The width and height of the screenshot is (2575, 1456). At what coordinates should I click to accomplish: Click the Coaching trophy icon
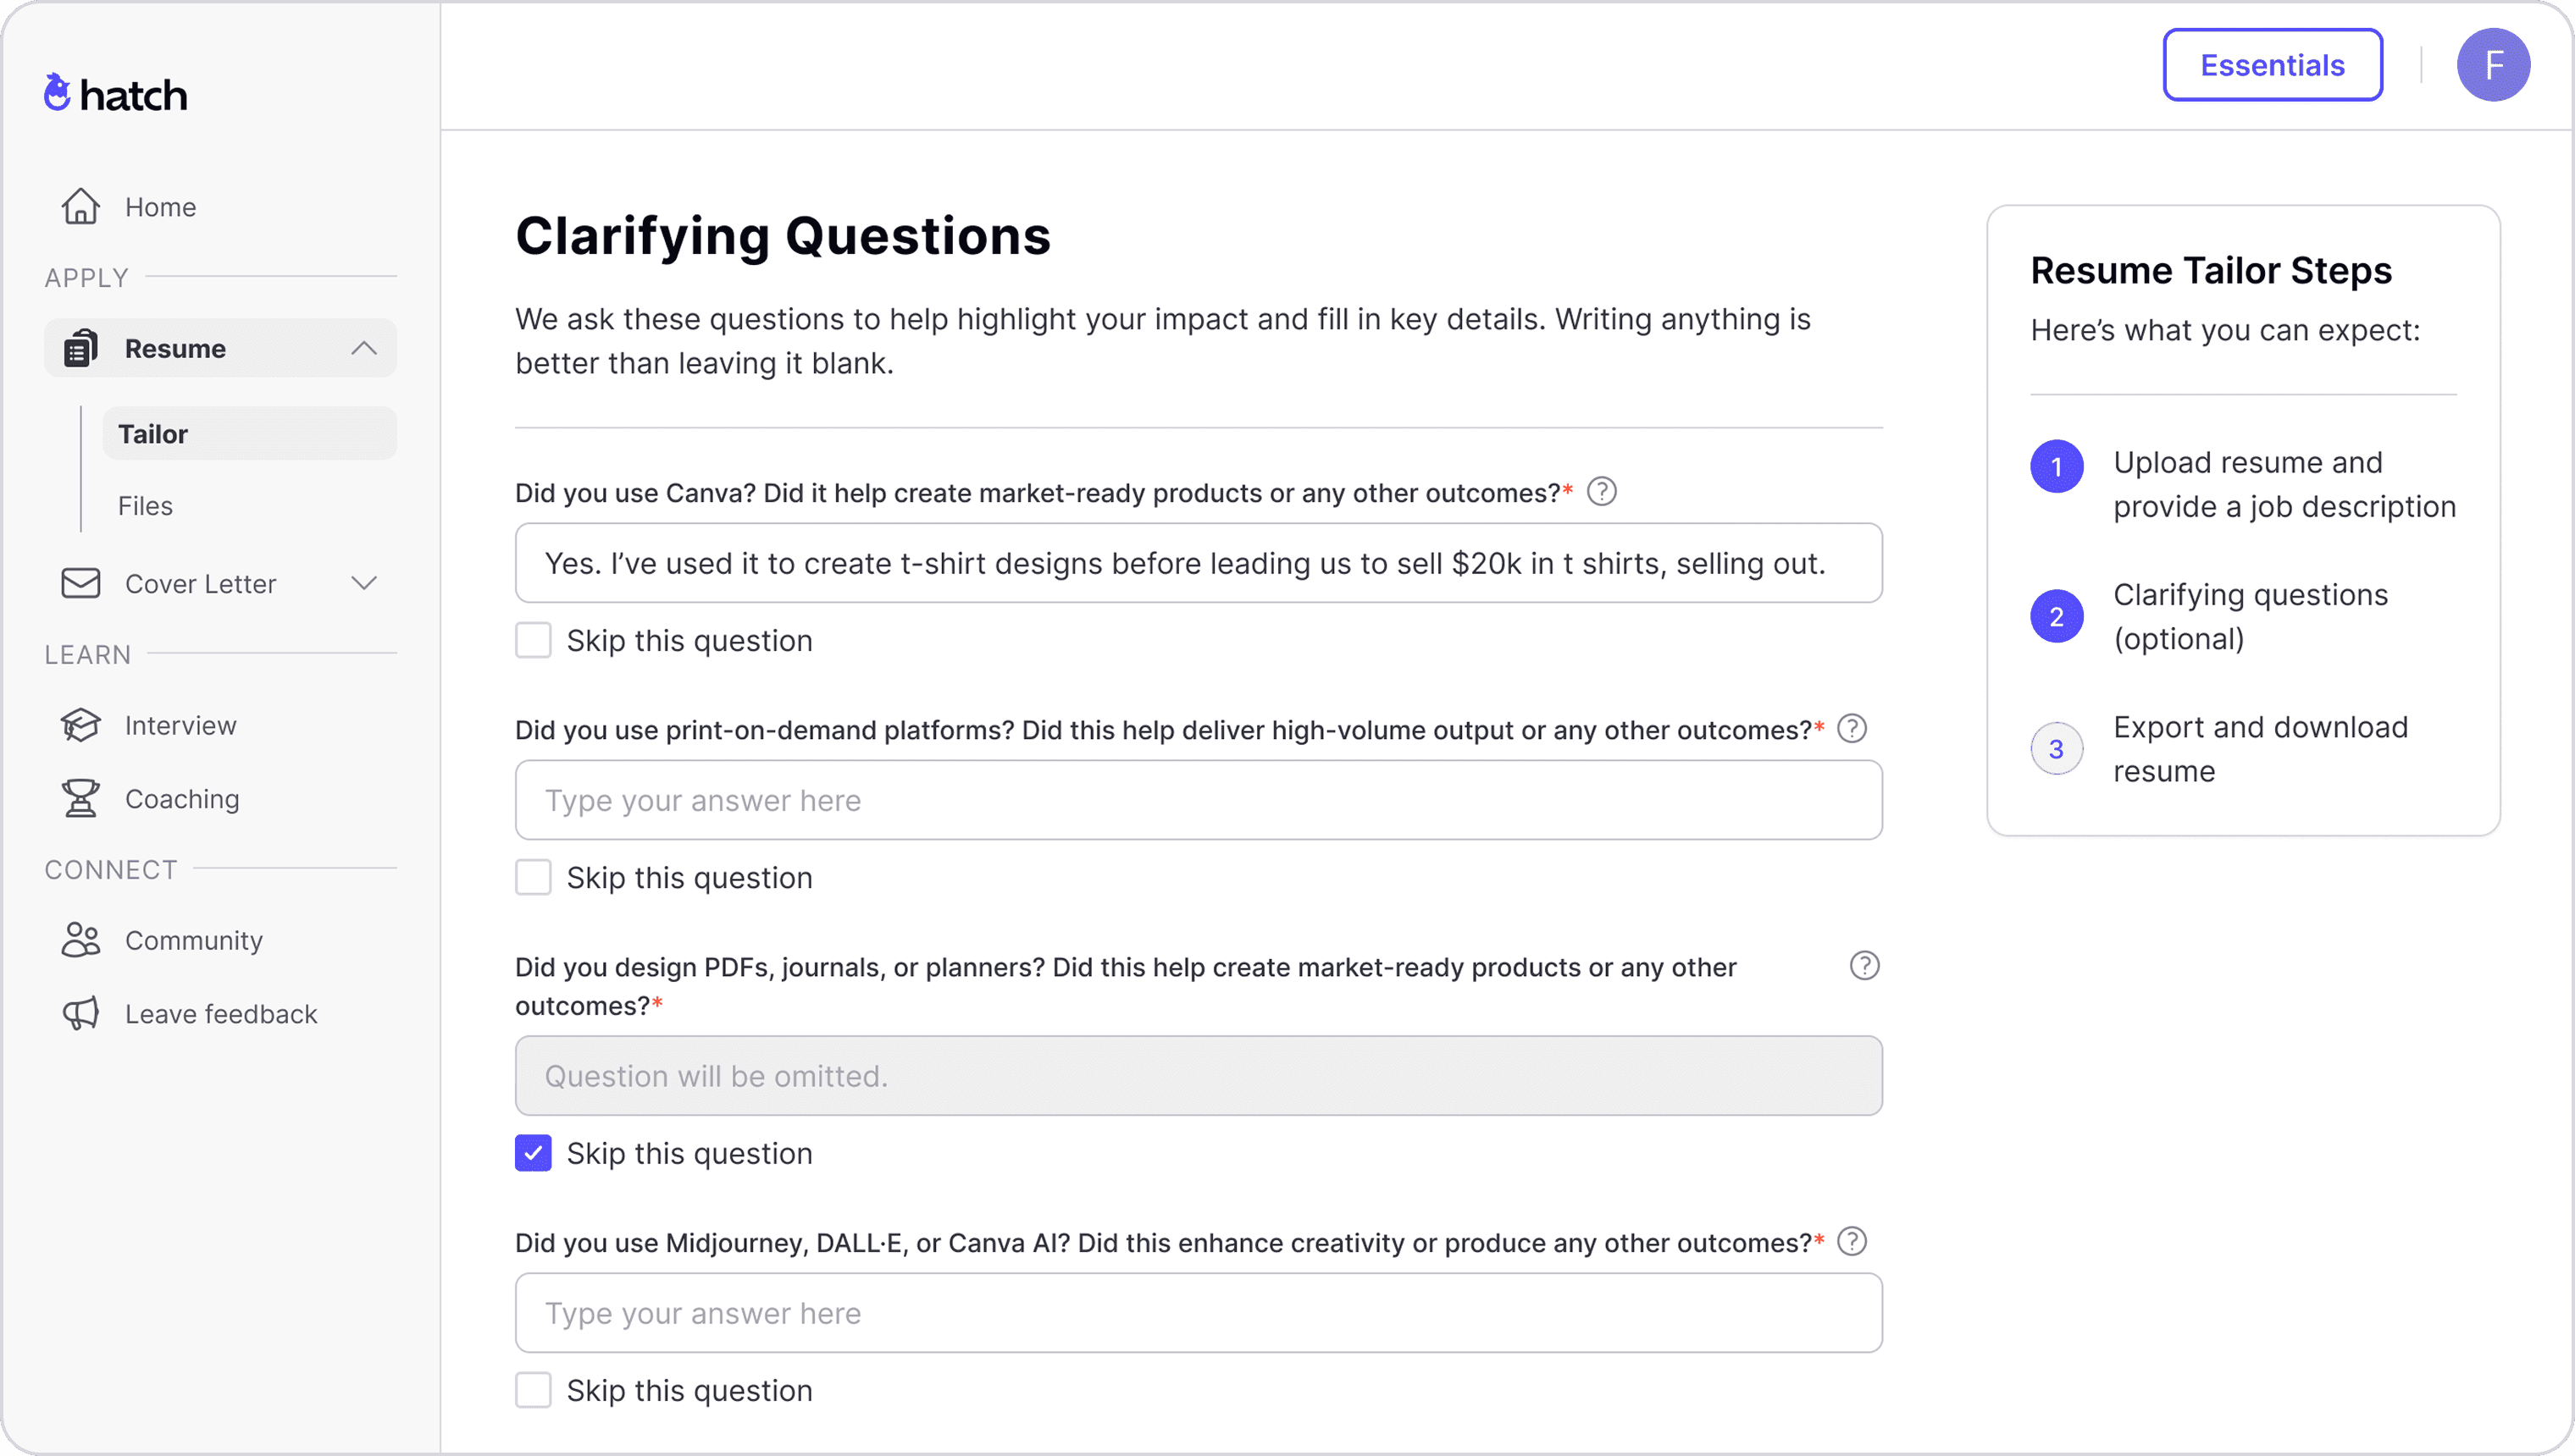[80, 799]
